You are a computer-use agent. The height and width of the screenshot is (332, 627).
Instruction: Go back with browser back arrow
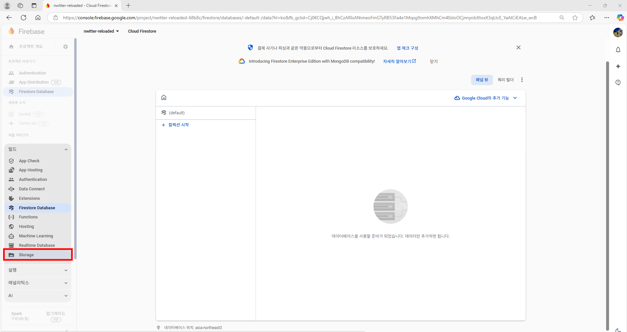(x=9, y=18)
